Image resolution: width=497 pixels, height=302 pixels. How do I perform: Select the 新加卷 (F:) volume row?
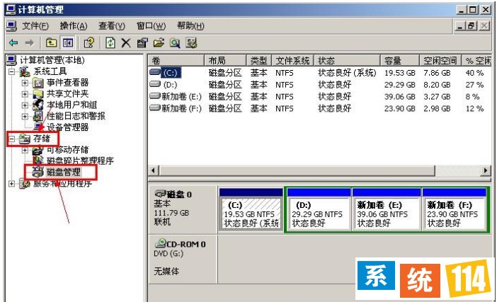[319, 108]
